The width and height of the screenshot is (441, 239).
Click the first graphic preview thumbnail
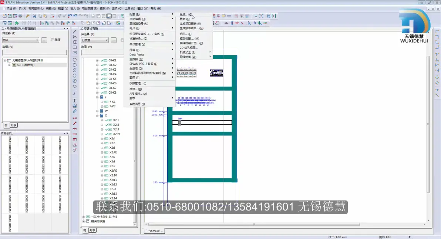pyautogui.click(x=10, y=145)
